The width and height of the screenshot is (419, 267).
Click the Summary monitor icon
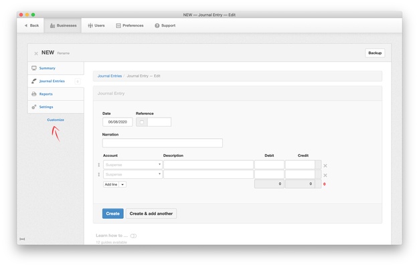(x=34, y=68)
